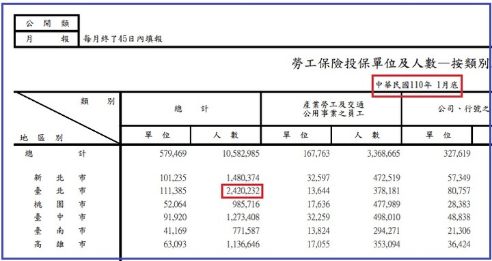Click the value 32,259

[318, 217]
